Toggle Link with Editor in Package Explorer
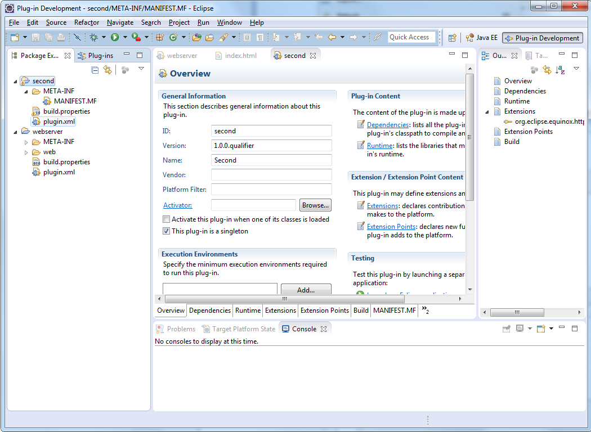This screenshot has height=432, width=591. pyautogui.click(x=108, y=70)
